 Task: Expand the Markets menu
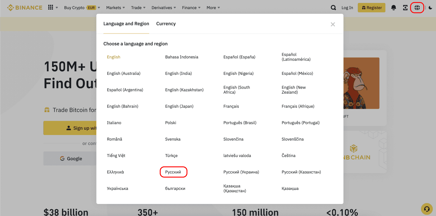pyautogui.click(x=116, y=8)
